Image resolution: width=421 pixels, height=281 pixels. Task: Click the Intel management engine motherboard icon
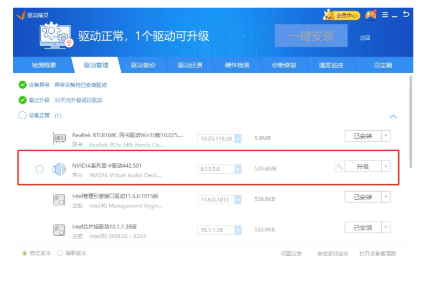tap(59, 200)
